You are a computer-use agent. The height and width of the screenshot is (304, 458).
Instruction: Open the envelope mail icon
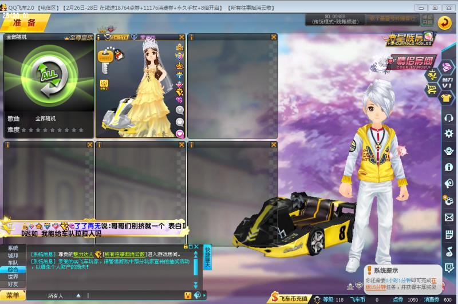[x=449, y=218]
